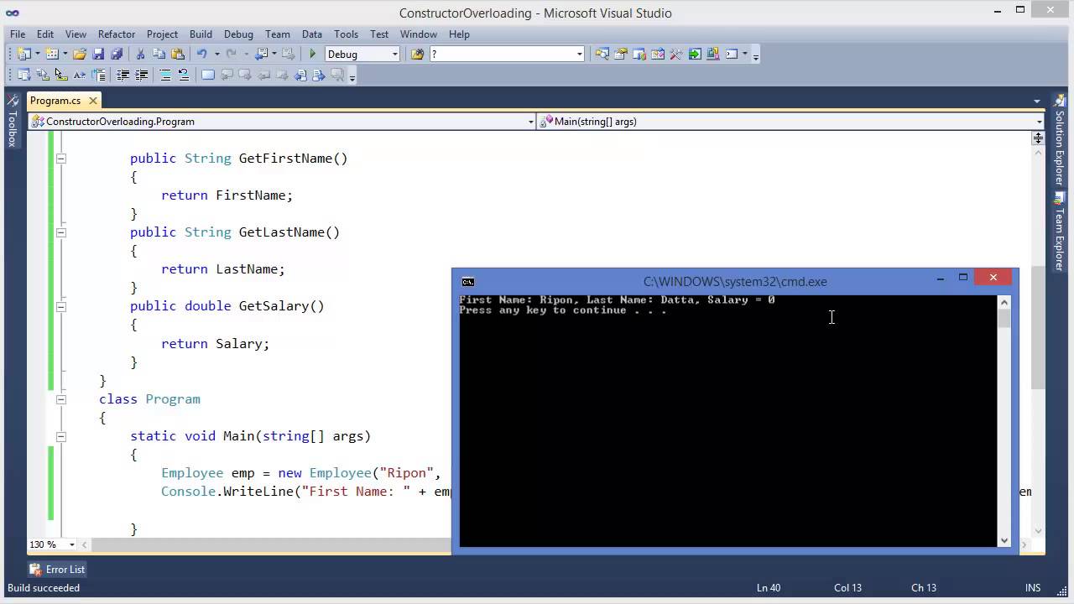Start debugging with the green play icon
The width and height of the screenshot is (1074, 604).
pos(313,54)
